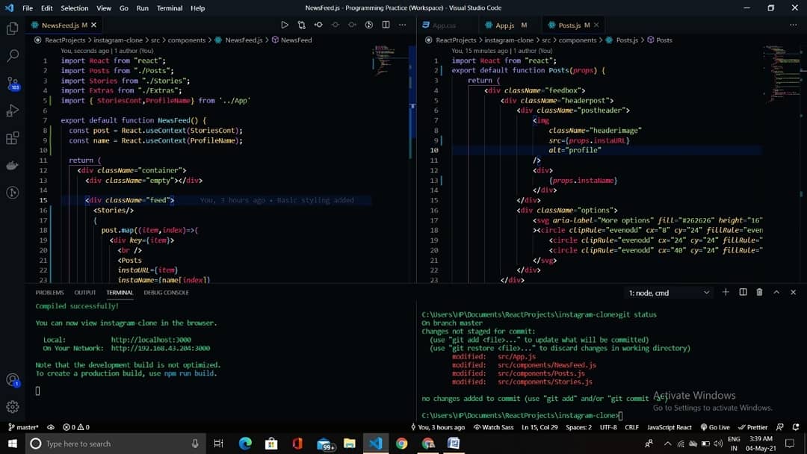Open 'JavaScript React' language mode picker
Screen dimensions: 807x454
[669, 427]
